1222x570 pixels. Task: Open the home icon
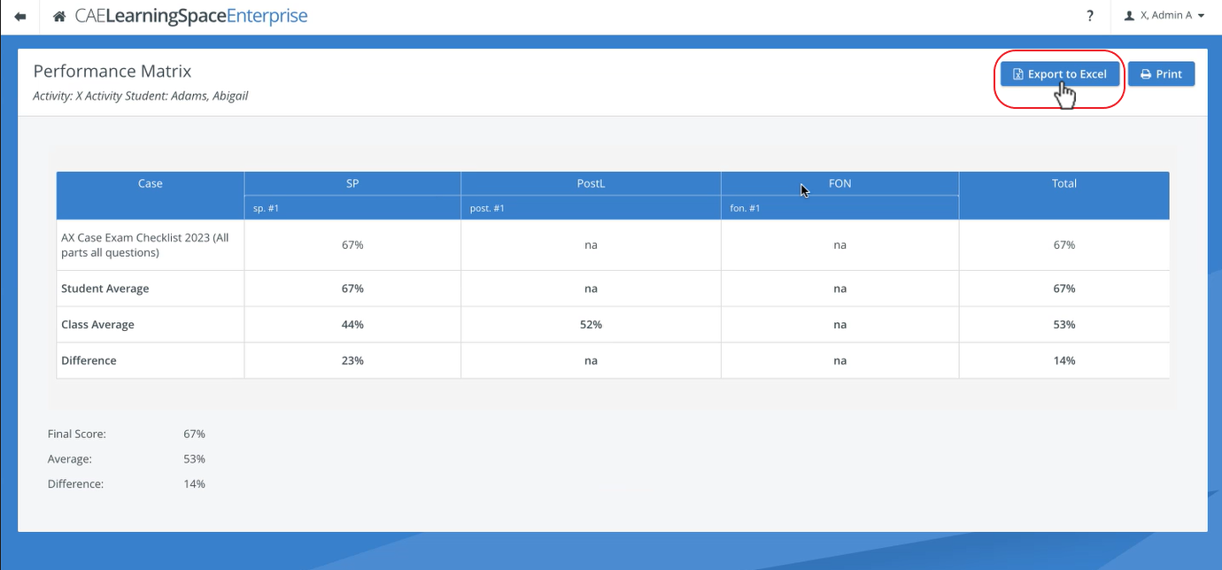click(59, 17)
